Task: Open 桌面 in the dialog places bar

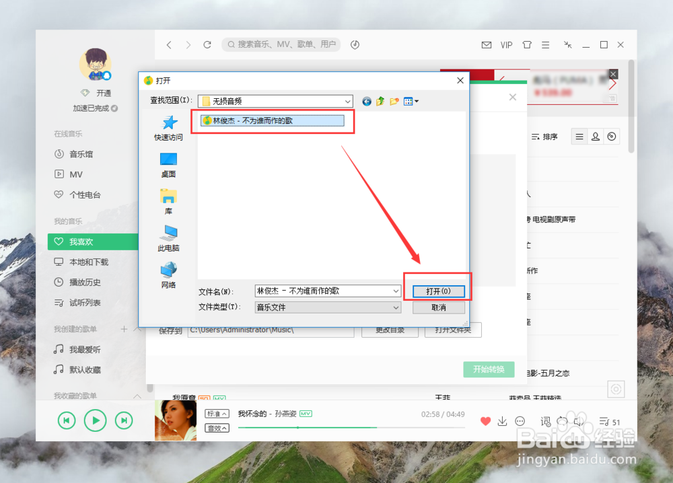Action: point(168,165)
